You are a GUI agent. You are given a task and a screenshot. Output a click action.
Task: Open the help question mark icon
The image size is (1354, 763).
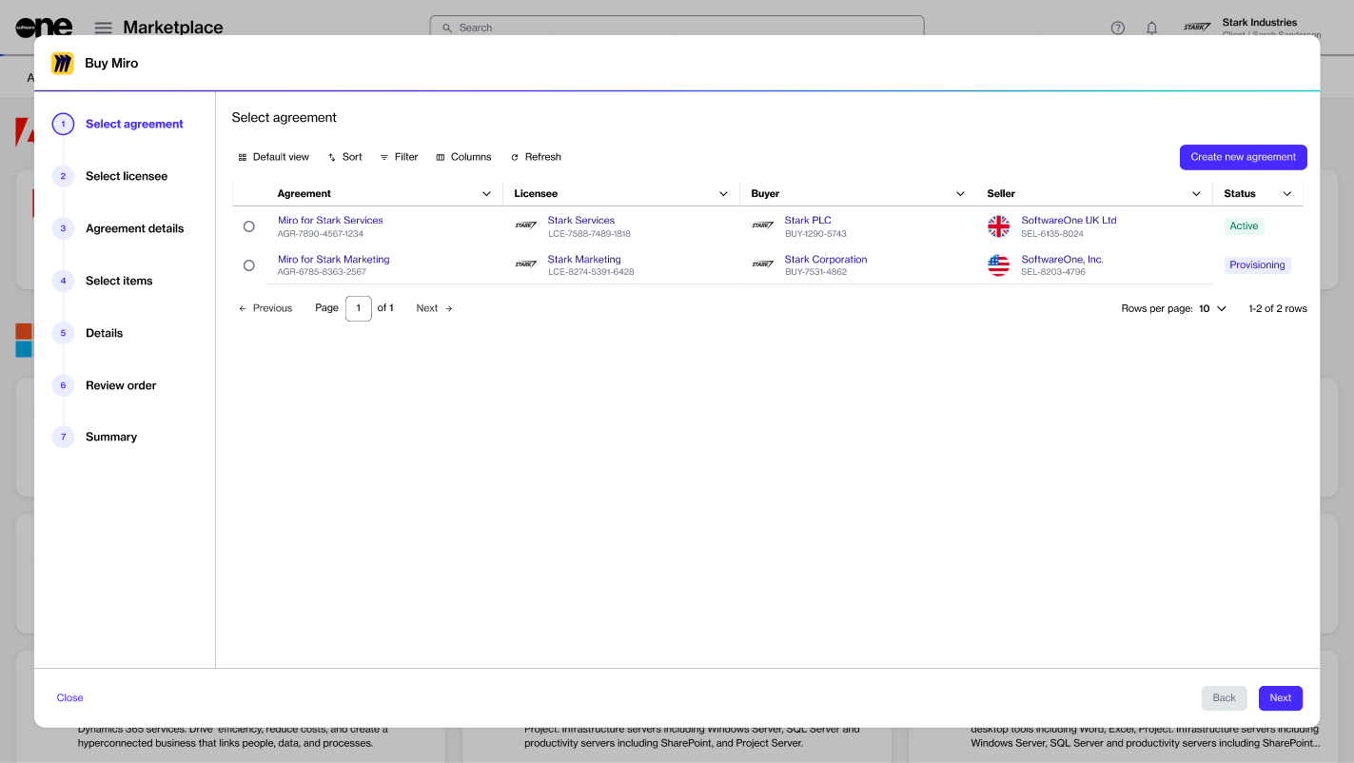point(1118,29)
